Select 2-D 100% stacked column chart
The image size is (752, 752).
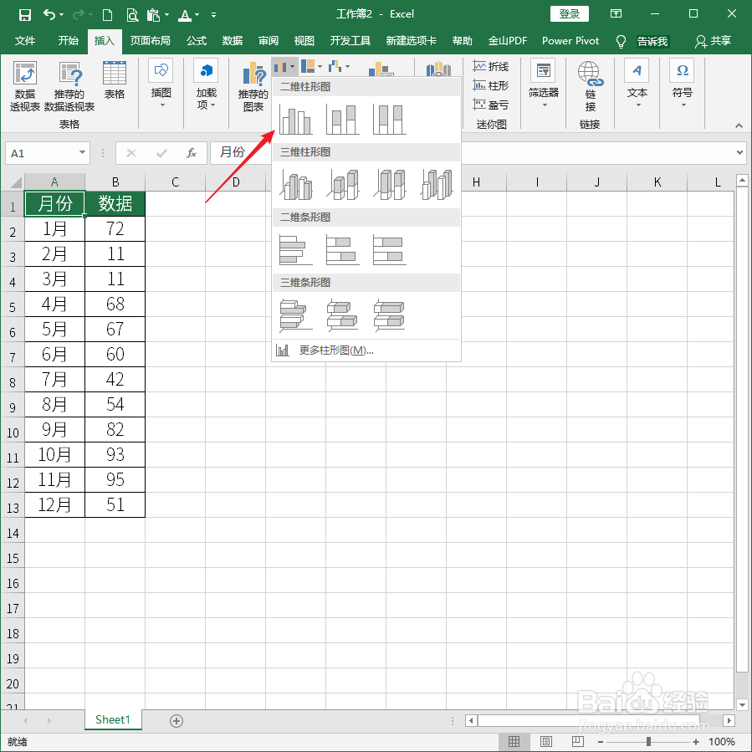390,120
